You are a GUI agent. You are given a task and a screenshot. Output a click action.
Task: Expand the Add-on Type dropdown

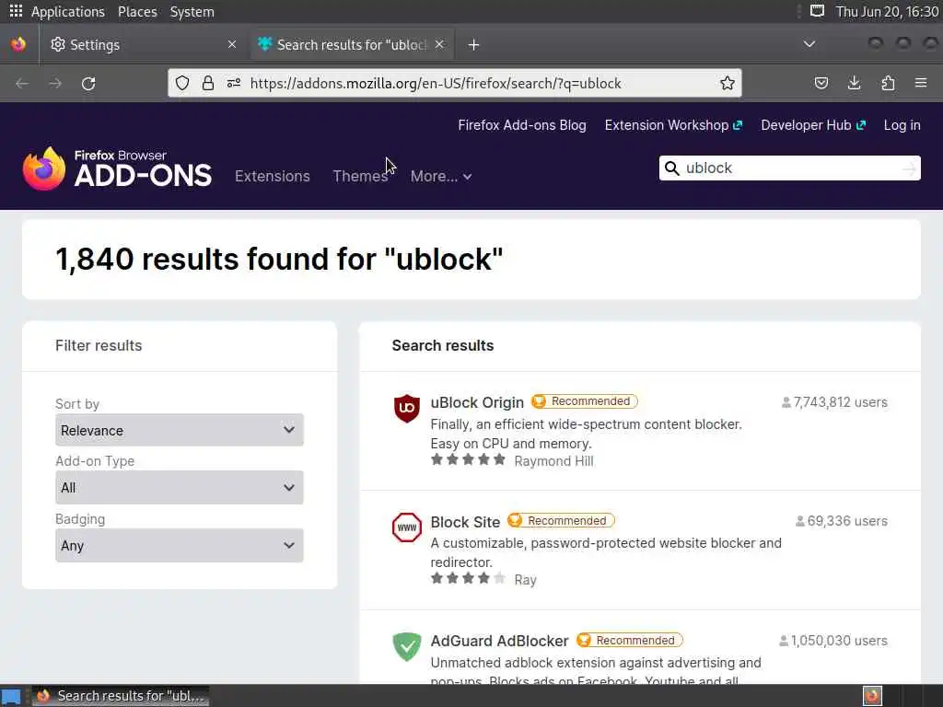[x=180, y=488]
